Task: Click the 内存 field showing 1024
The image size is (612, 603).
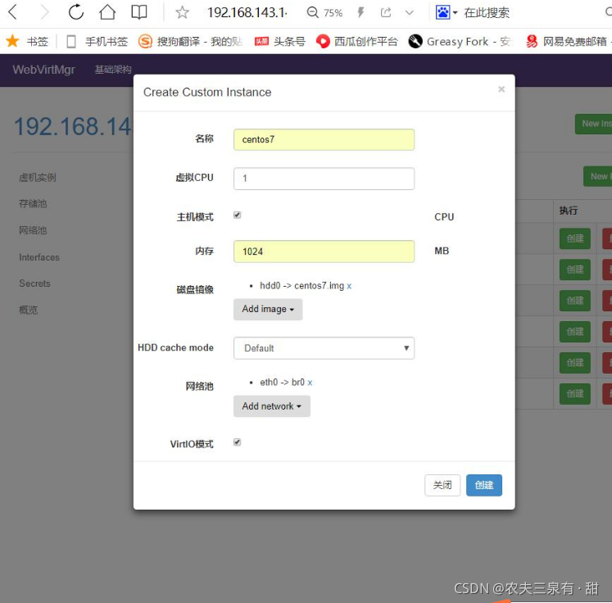Action: click(x=324, y=251)
